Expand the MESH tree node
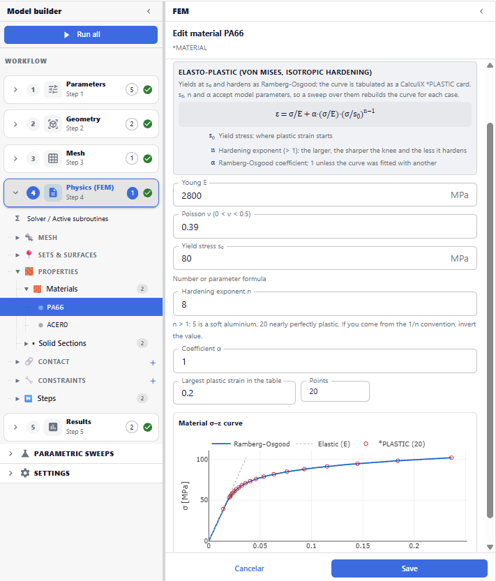Image resolution: width=496 pixels, height=581 pixels. tap(17, 238)
